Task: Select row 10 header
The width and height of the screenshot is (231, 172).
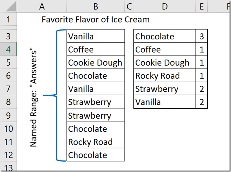Action: [x=8, y=129]
